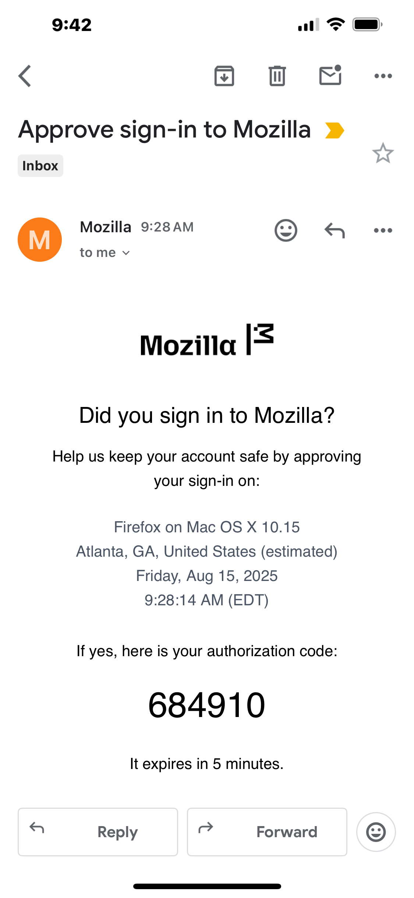Tap the bottom emoji reaction button

pos(376,832)
